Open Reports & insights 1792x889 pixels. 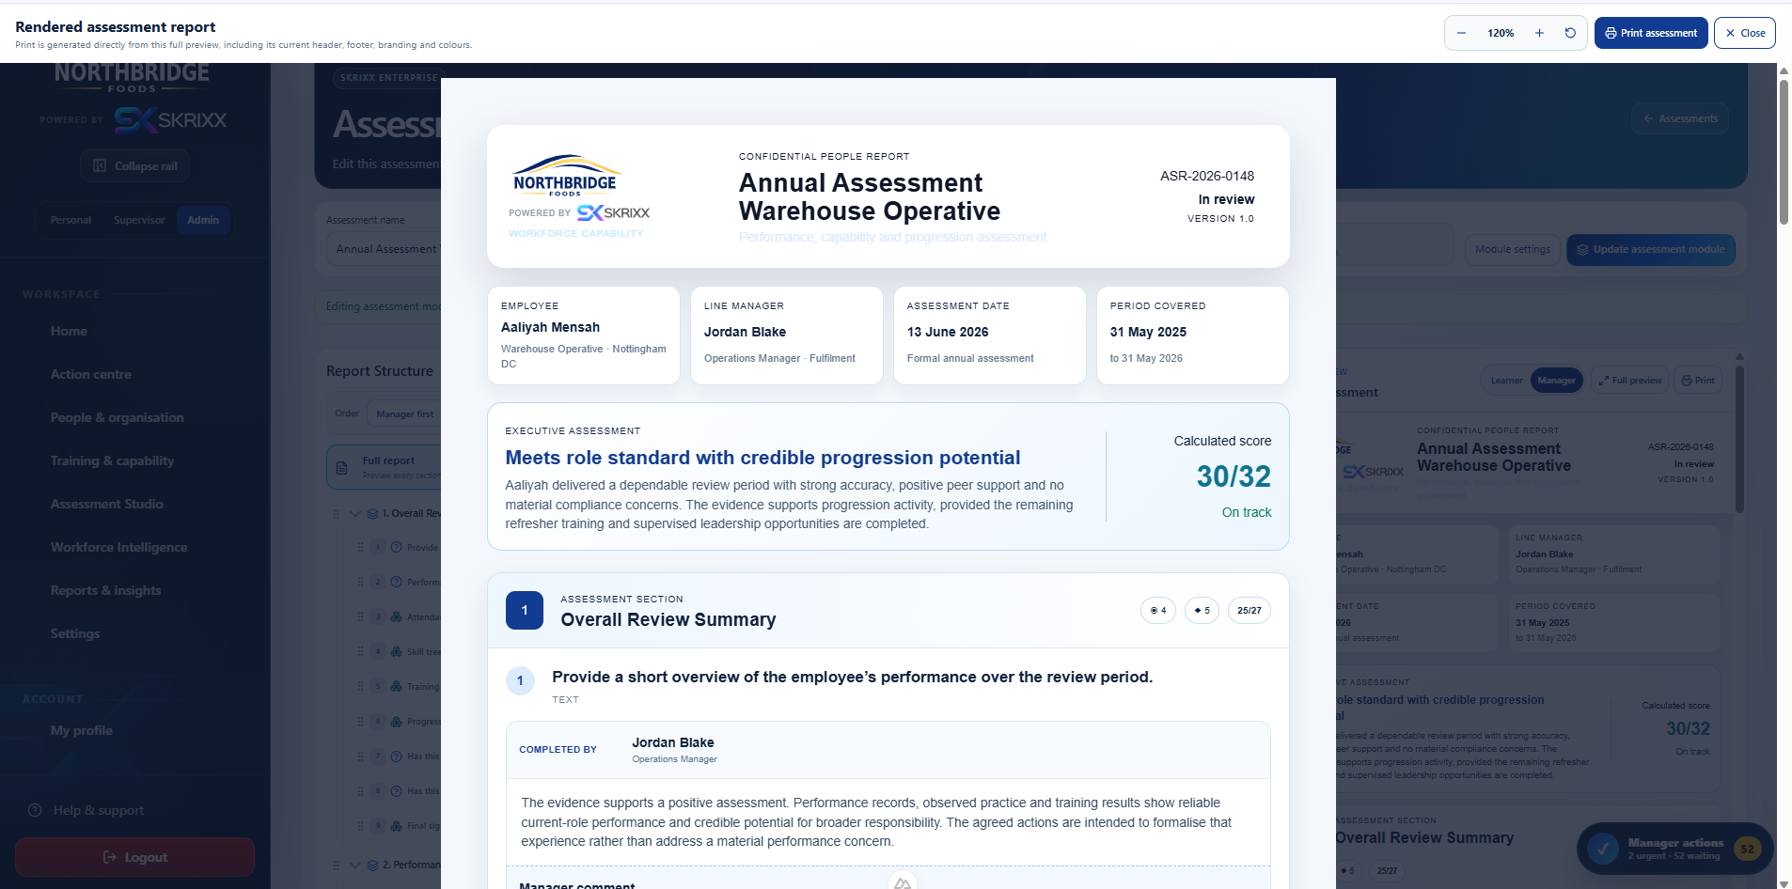click(x=106, y=590)
